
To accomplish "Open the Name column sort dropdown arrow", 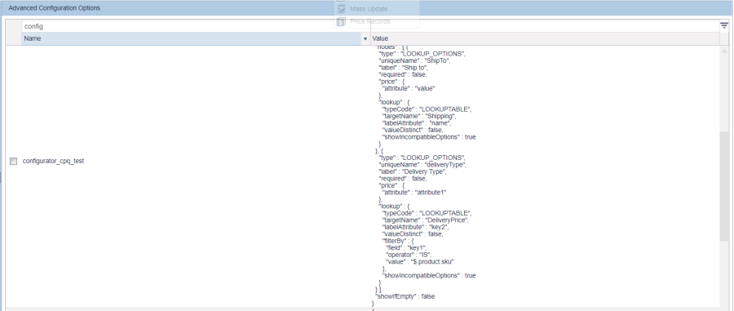I will point(365,39).
